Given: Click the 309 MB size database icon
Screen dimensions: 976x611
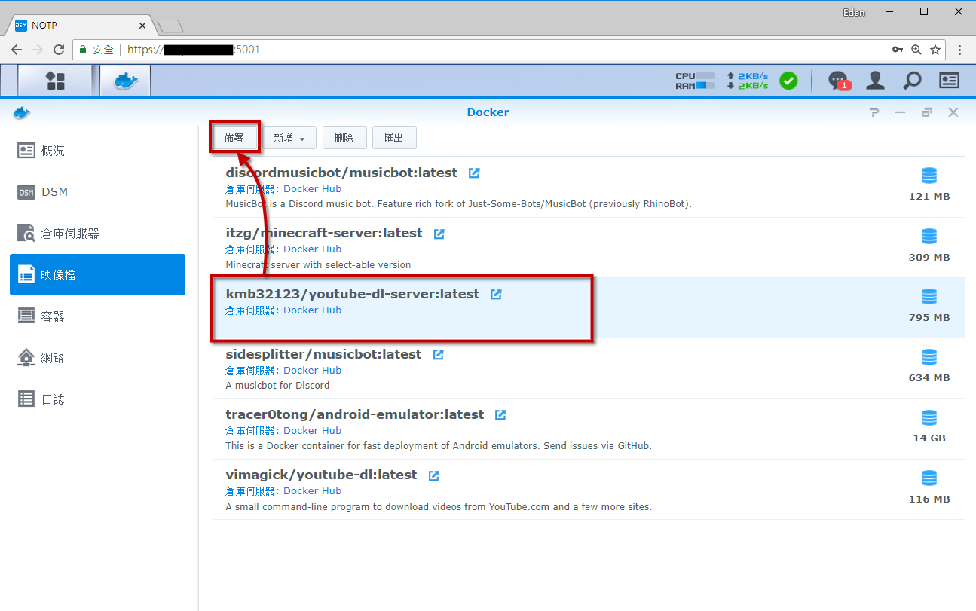Looking at the screenshot, I should click(929, 237).
